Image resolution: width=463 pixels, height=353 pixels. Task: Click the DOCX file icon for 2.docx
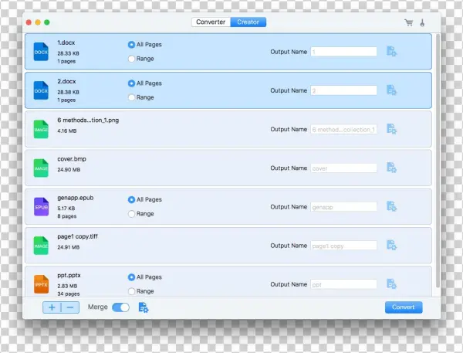click(x=41, y=91)
